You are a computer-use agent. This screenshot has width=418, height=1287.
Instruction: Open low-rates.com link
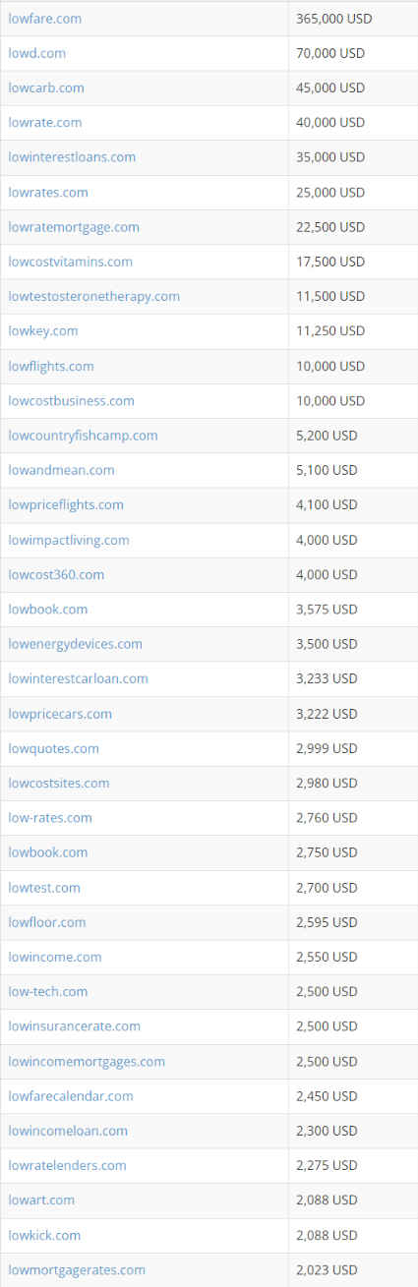click(50, 817)
